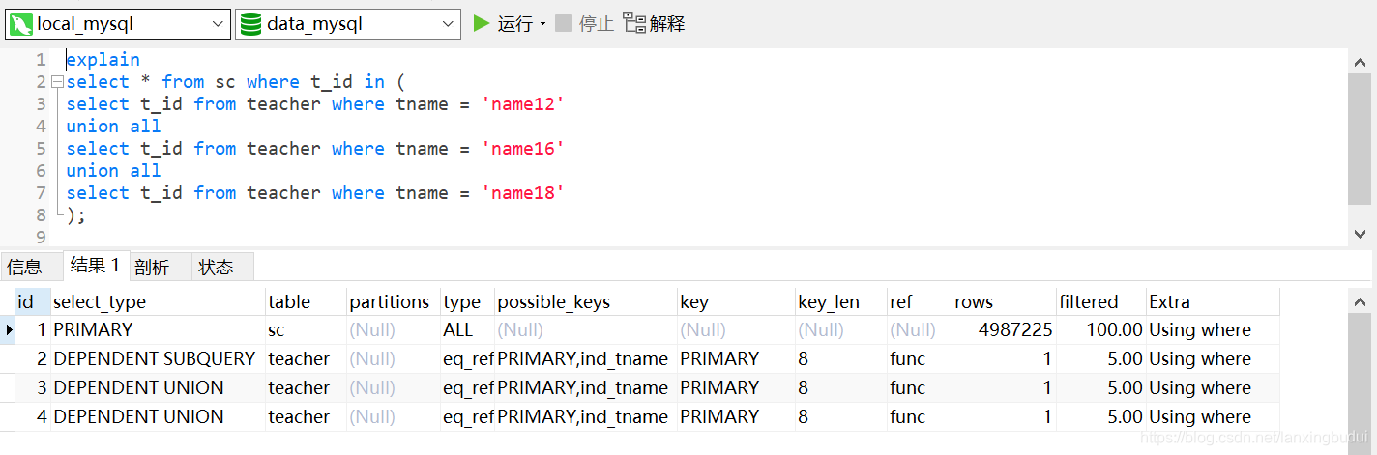Click the 4987225 rows cell
The image size is (1377, 455).
(1004, 329)
